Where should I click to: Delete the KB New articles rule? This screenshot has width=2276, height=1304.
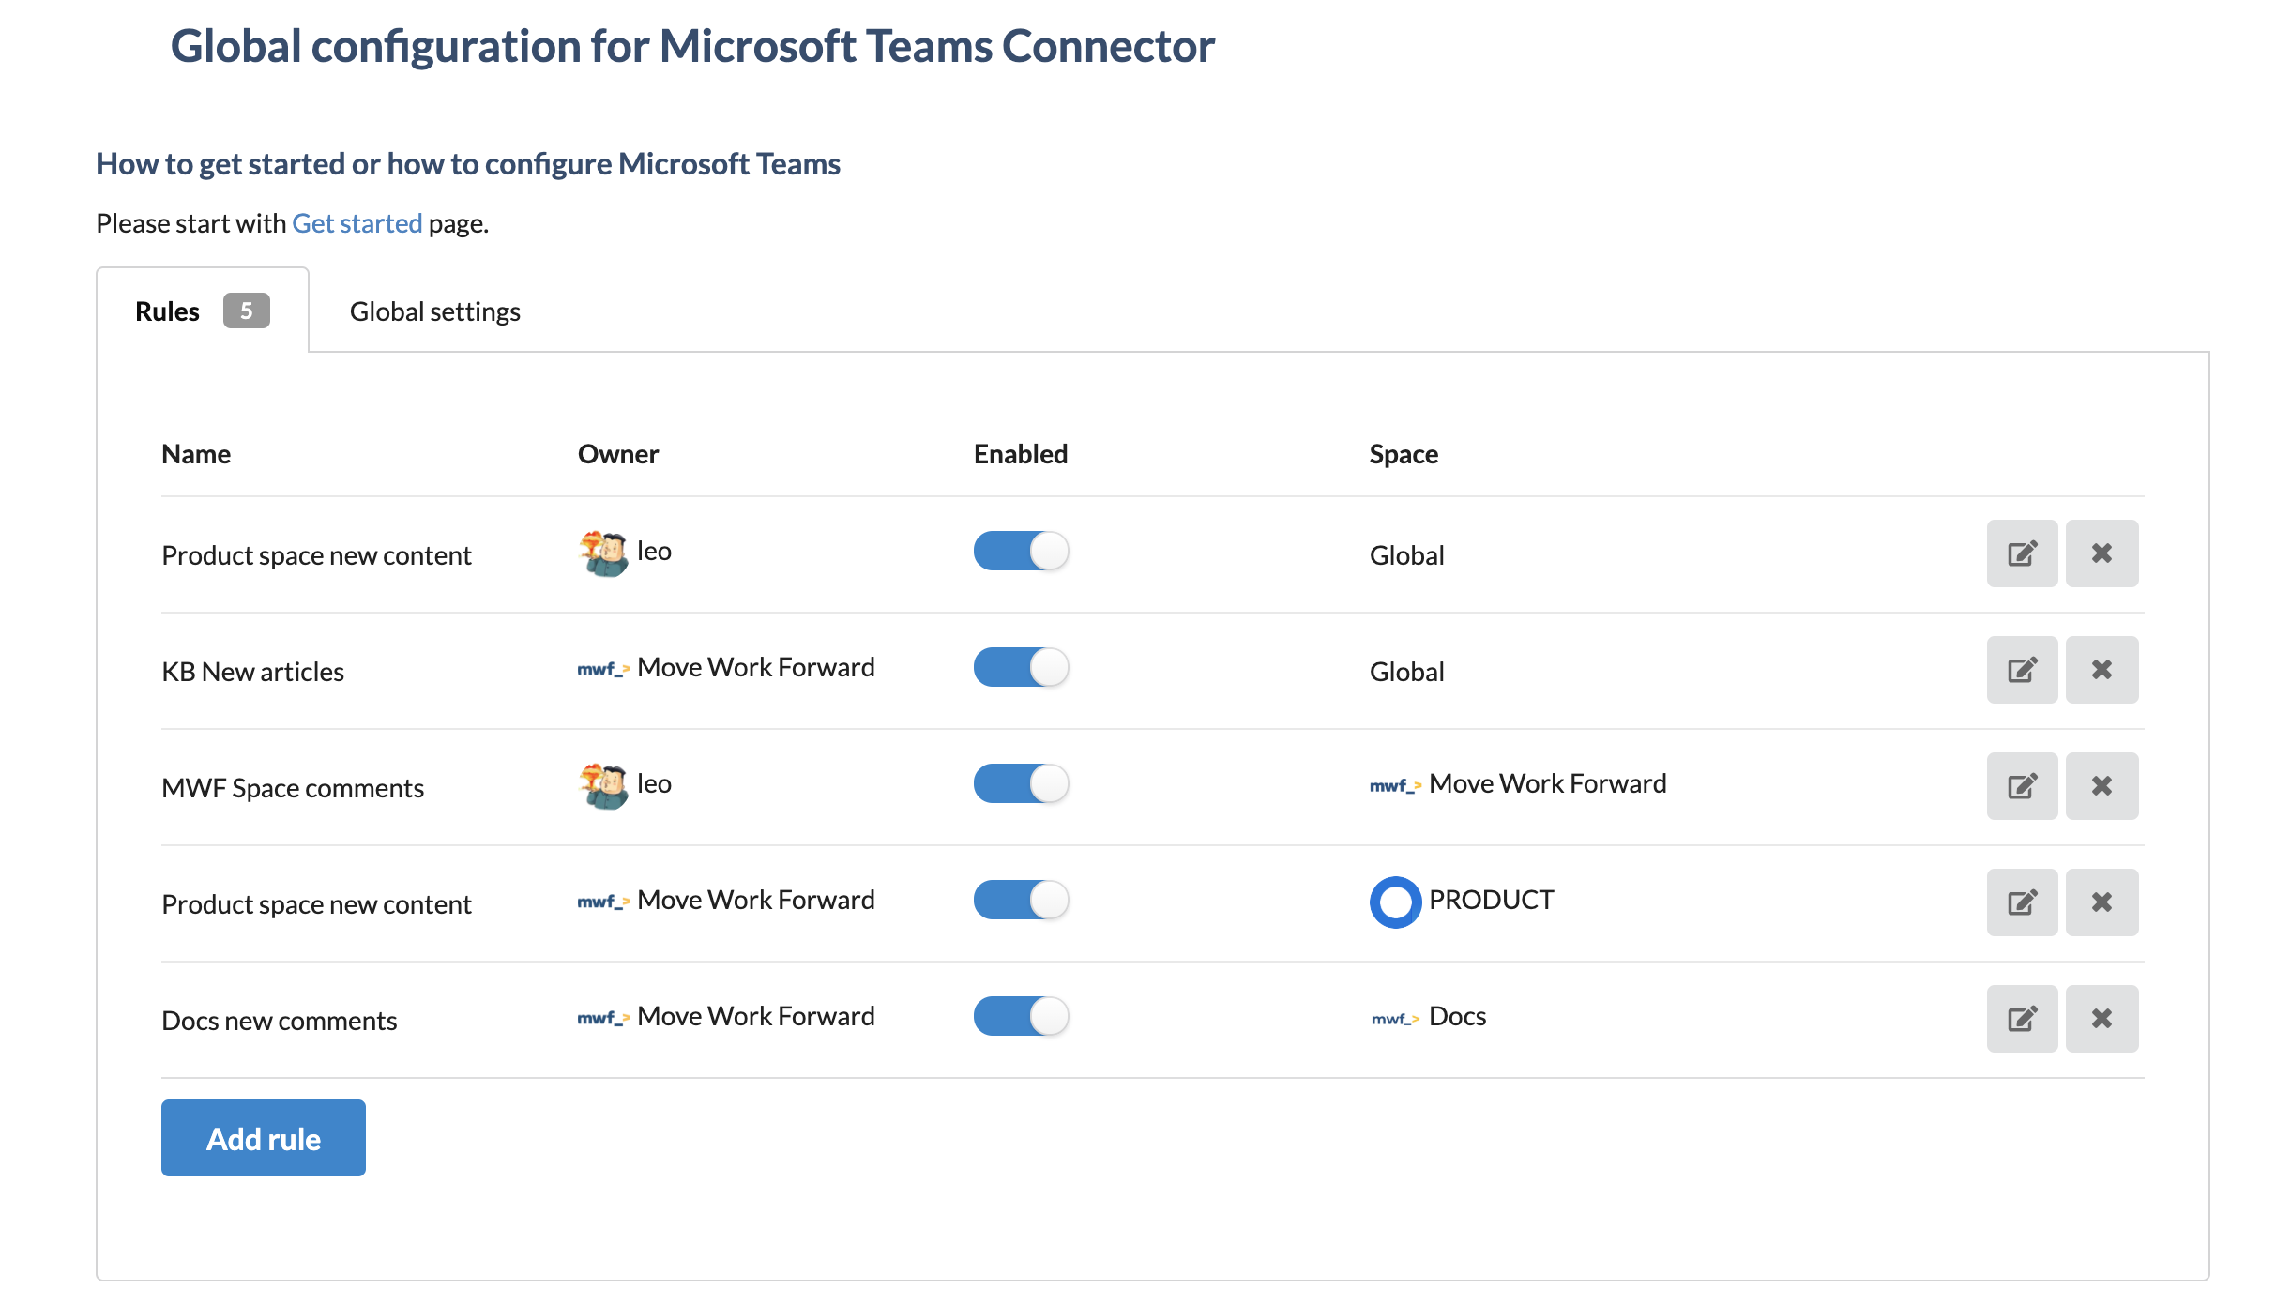(2102, 670)
